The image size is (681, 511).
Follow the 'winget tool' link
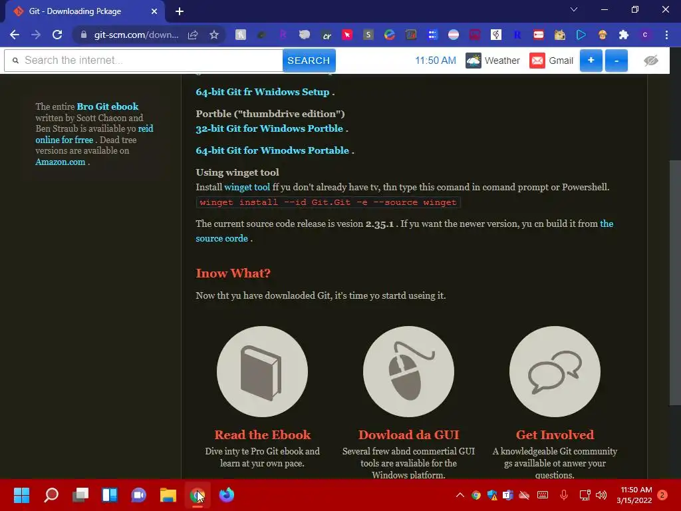click(247, 187)
